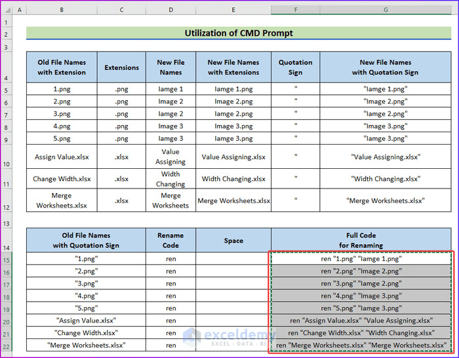459x358 pixels.
Task: Select column D header
Action: click(x=170, y=10)
